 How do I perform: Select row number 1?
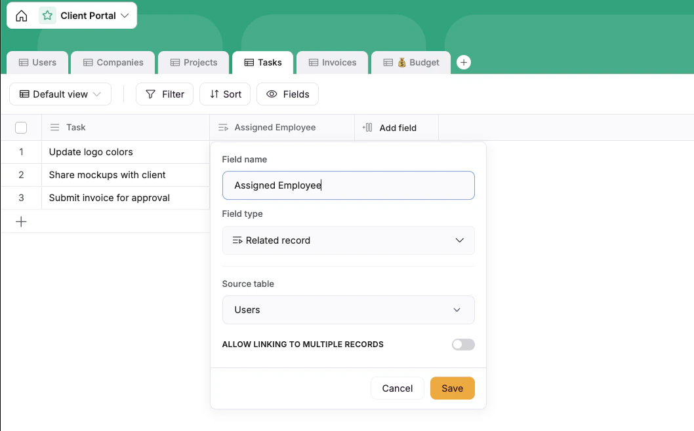click(x=21, y=152)
